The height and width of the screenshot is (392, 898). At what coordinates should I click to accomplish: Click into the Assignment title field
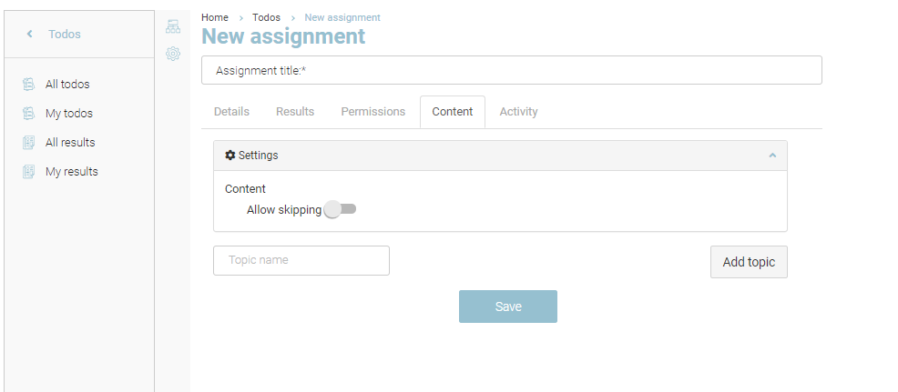point(511,70)
